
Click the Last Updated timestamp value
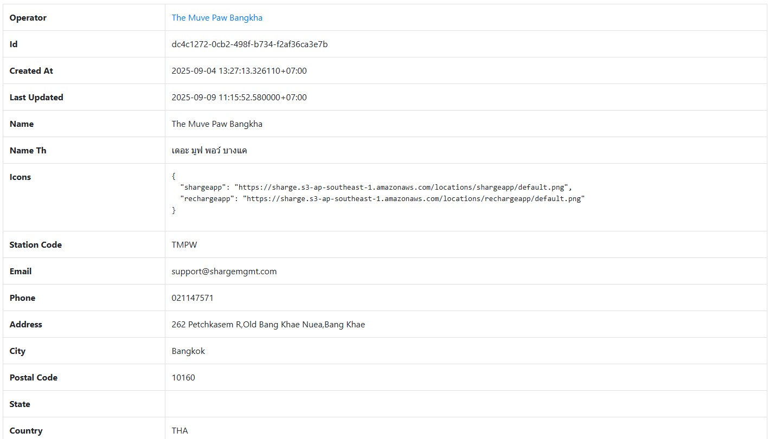coord(239,98)
